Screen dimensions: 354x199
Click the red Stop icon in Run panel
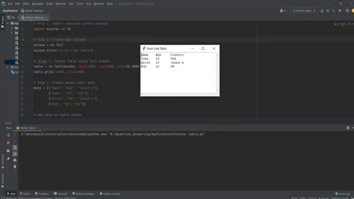[x=8, y=143]
